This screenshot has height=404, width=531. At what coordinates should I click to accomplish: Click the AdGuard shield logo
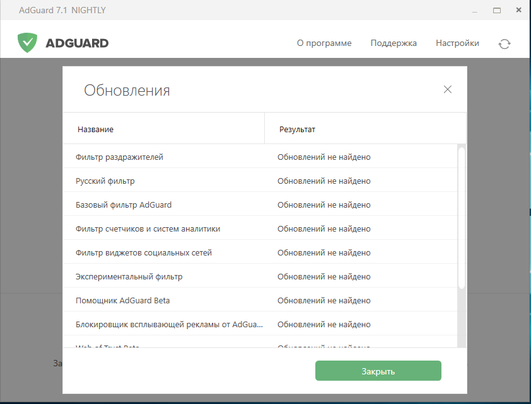coord(27,43)
